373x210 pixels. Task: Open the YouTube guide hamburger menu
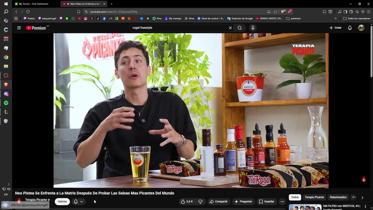click(19, 28)
